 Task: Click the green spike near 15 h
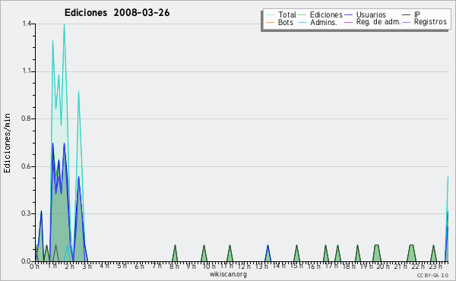click(x=296, y=254)
